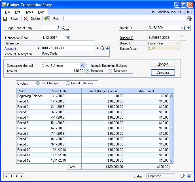
Task: Click next account segment right arrow
Action: click(97, 48)
